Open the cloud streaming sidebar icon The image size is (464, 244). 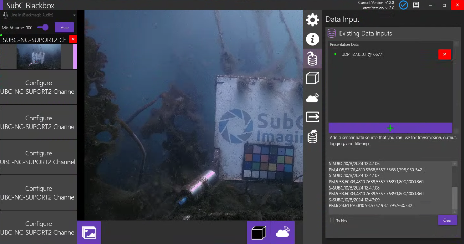312,98
